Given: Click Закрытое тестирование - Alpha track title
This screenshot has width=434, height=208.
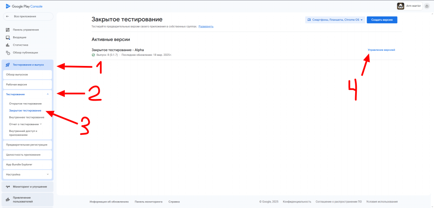Looking at the screenshot, I should [x=118, y=50].
